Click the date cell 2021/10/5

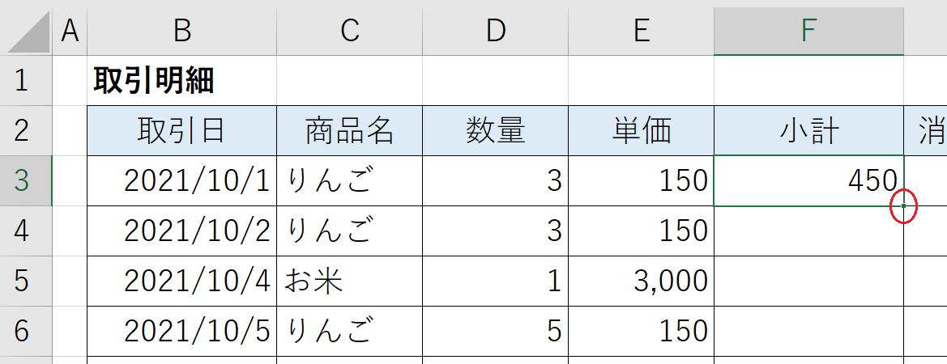pyautogui.click(x=181, y=331)
